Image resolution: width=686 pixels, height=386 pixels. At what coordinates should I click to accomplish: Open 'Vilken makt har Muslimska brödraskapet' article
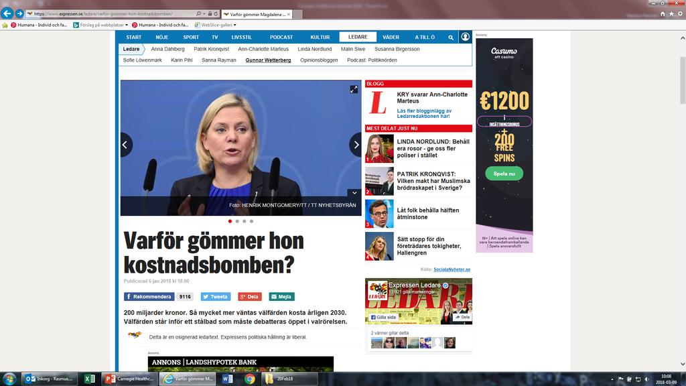pyautogui.click(x=433, y=181)
